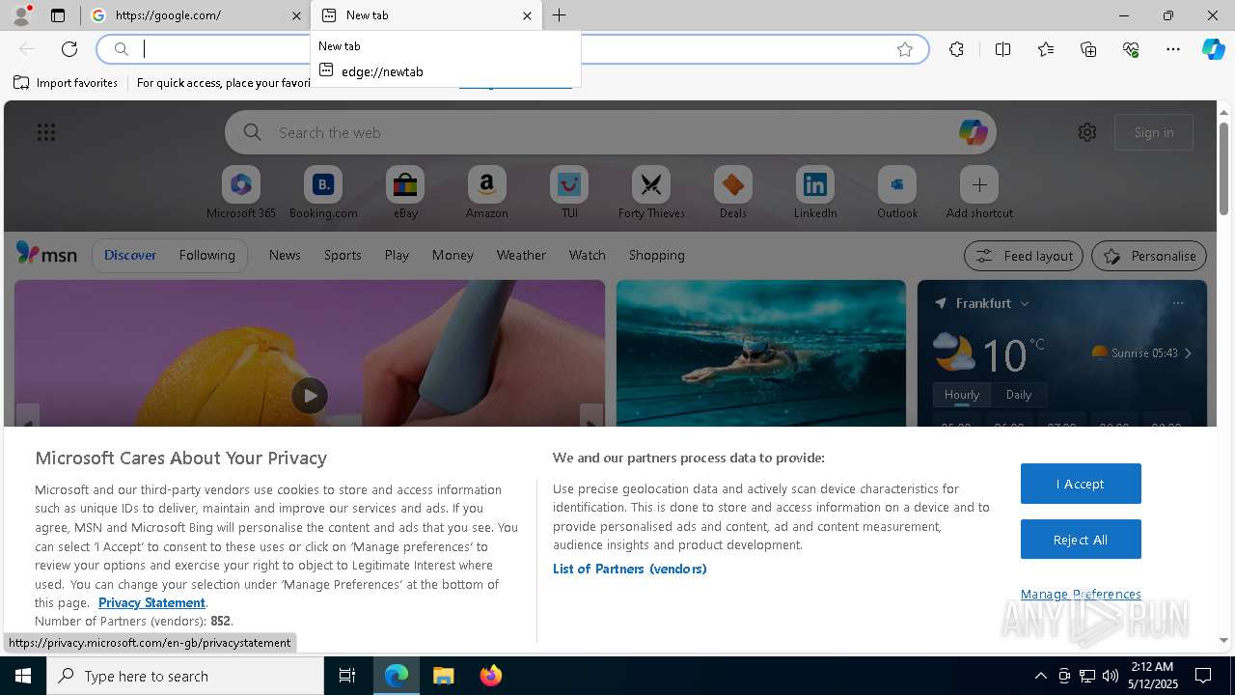Image resolution: width=1235 pixels, height=695 pixels.
Task: Open tab actions menu icon
Action: point(58,15)
